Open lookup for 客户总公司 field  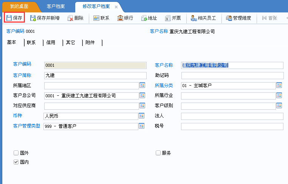click(x=142, y=95)
